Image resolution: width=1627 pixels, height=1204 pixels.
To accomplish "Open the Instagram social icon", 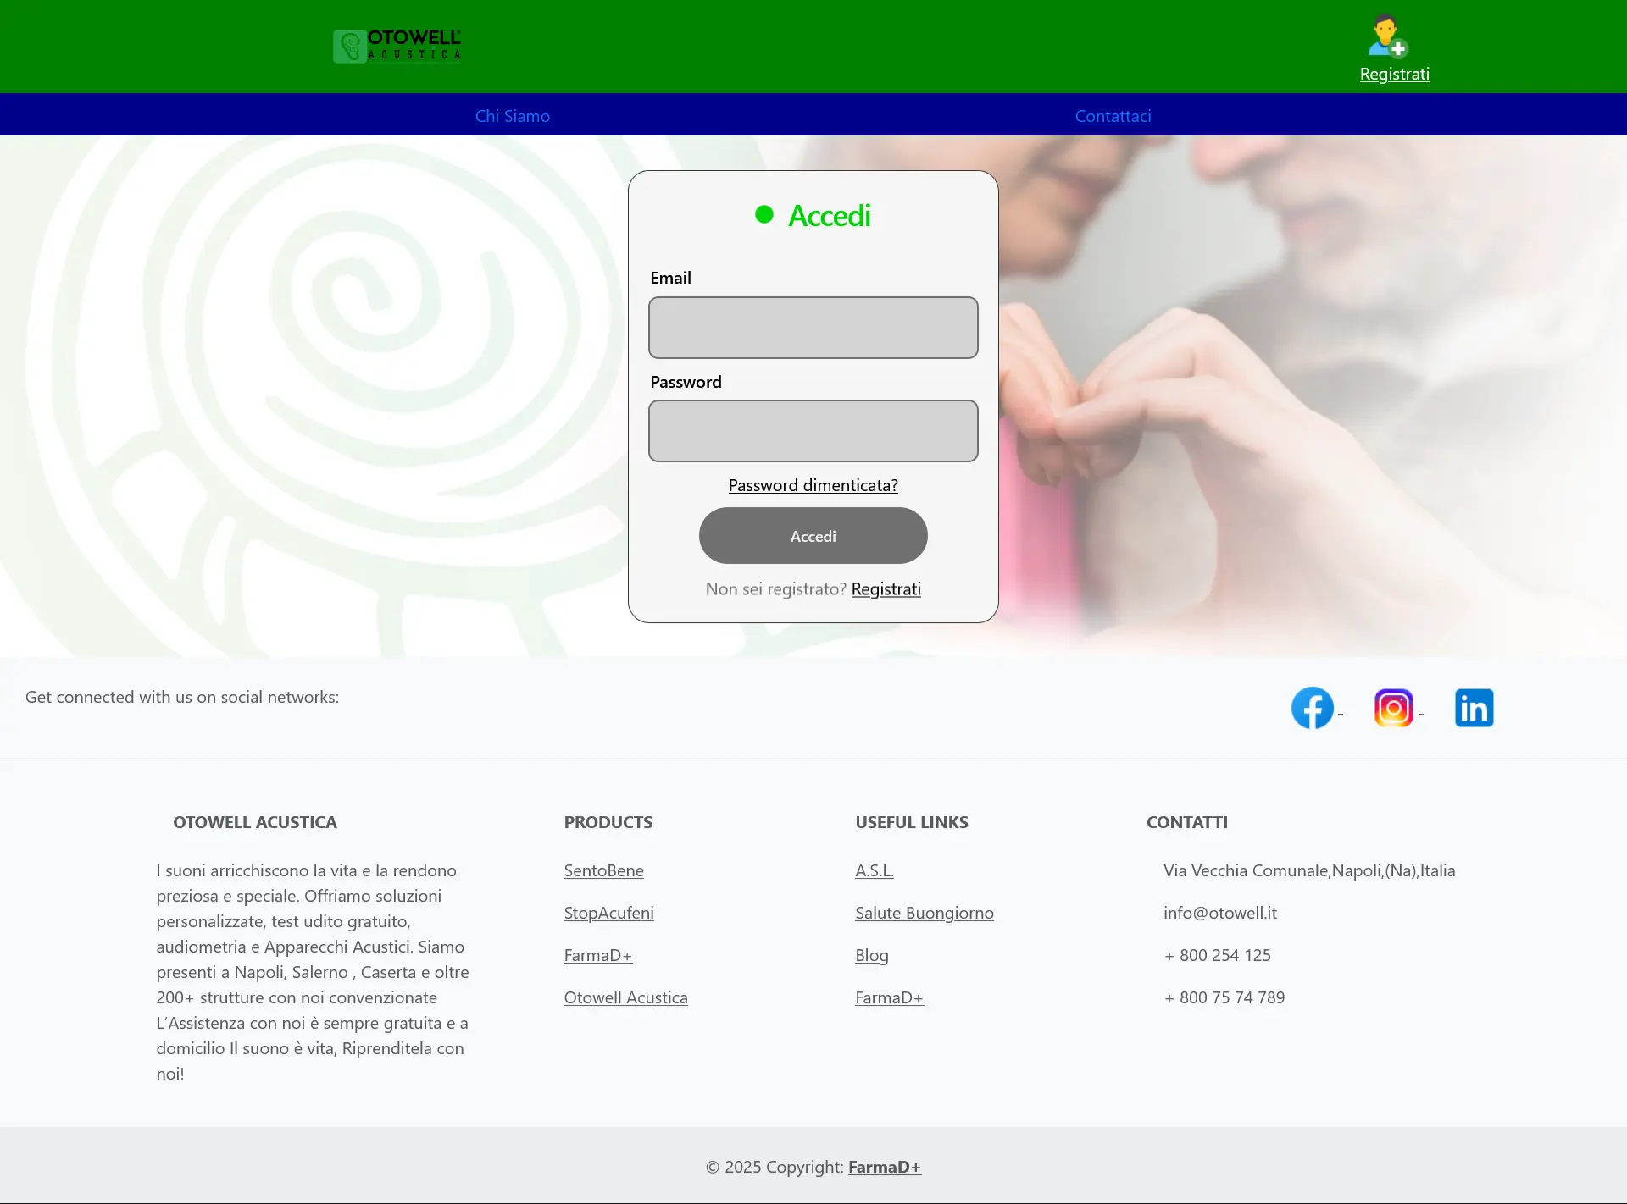I will (1394, 708).
